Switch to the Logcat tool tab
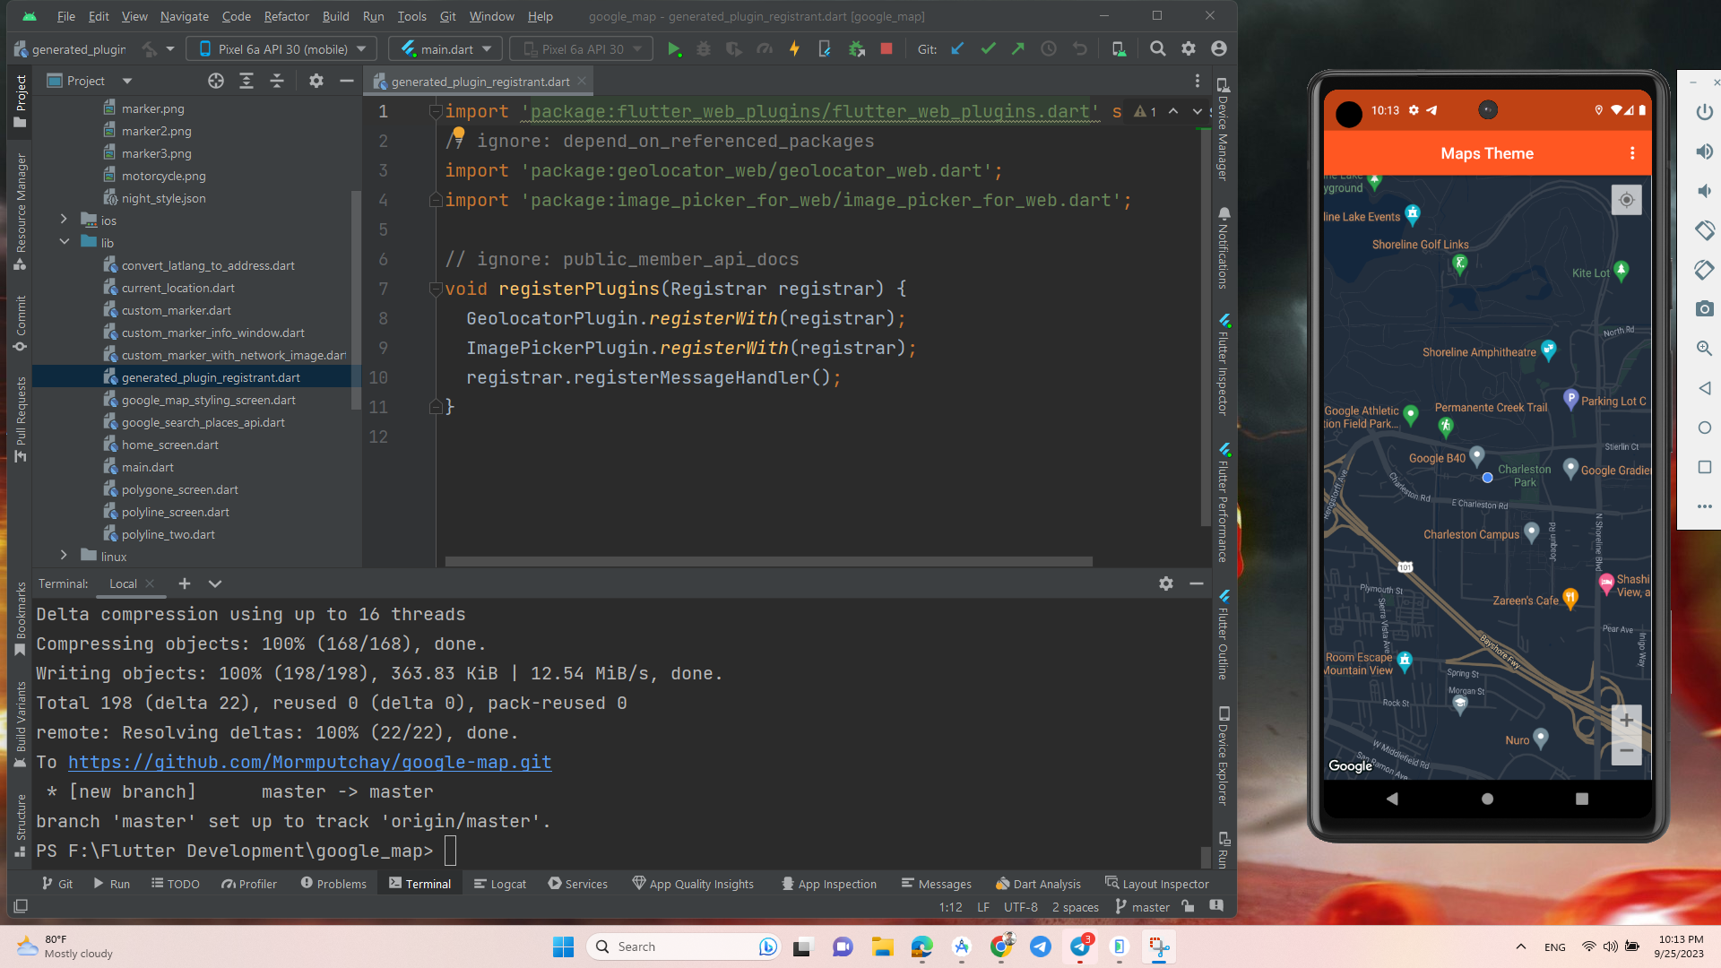 coord(500,884)
